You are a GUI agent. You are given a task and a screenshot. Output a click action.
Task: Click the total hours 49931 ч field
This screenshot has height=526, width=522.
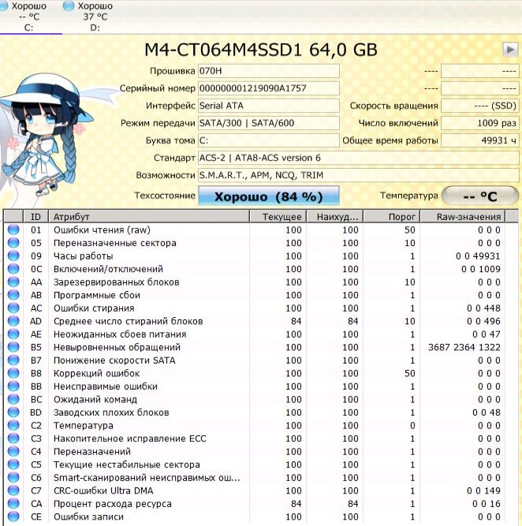(480, 140)
